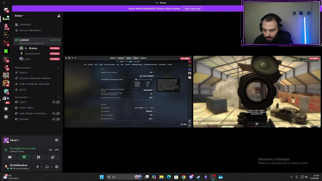Select the ÇokGizli voice channel
The width and height of the screenshot is (322, 181).
[x=37, y=41]
